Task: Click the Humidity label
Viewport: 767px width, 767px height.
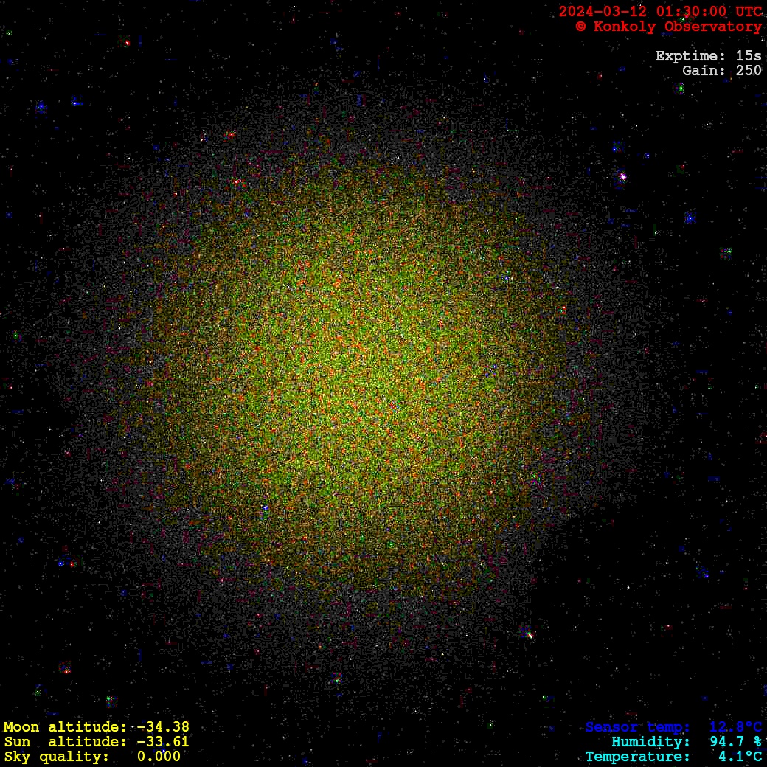Action: coord(650,742)
